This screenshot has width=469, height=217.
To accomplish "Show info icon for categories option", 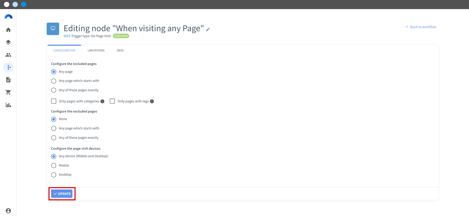I will point(102,101).
